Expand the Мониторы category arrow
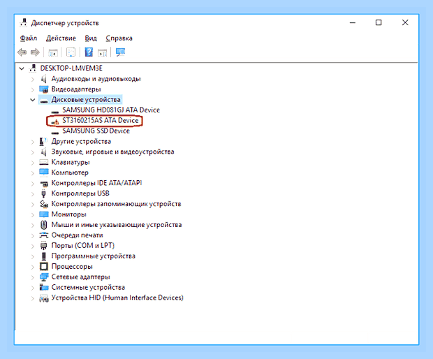This screenshot has width=433, height=359. [x=33, y=215]
